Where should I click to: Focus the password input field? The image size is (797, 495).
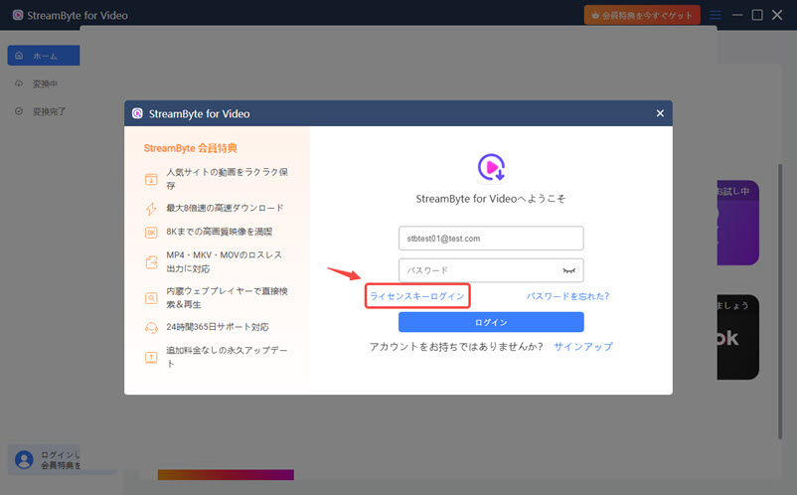(x=491, y=270)
